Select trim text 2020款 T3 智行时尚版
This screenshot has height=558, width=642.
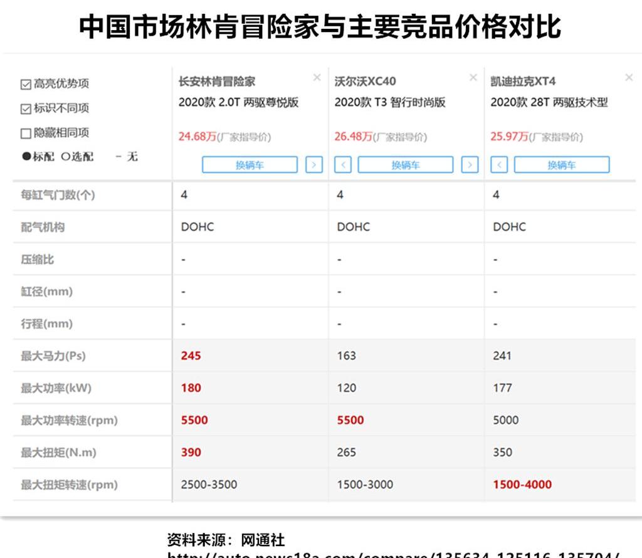(x=390, y=102)
